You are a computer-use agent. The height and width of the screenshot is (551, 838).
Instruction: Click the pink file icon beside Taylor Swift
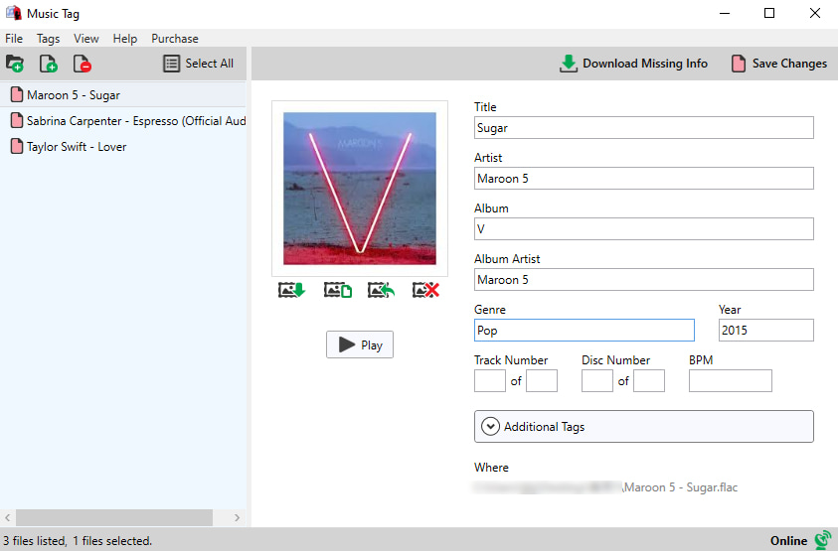coord(17,146)
